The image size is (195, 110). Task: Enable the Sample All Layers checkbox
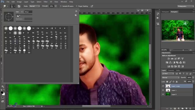pos(61,6)
